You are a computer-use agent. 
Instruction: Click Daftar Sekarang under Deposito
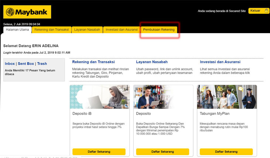(x=163, y=152)
